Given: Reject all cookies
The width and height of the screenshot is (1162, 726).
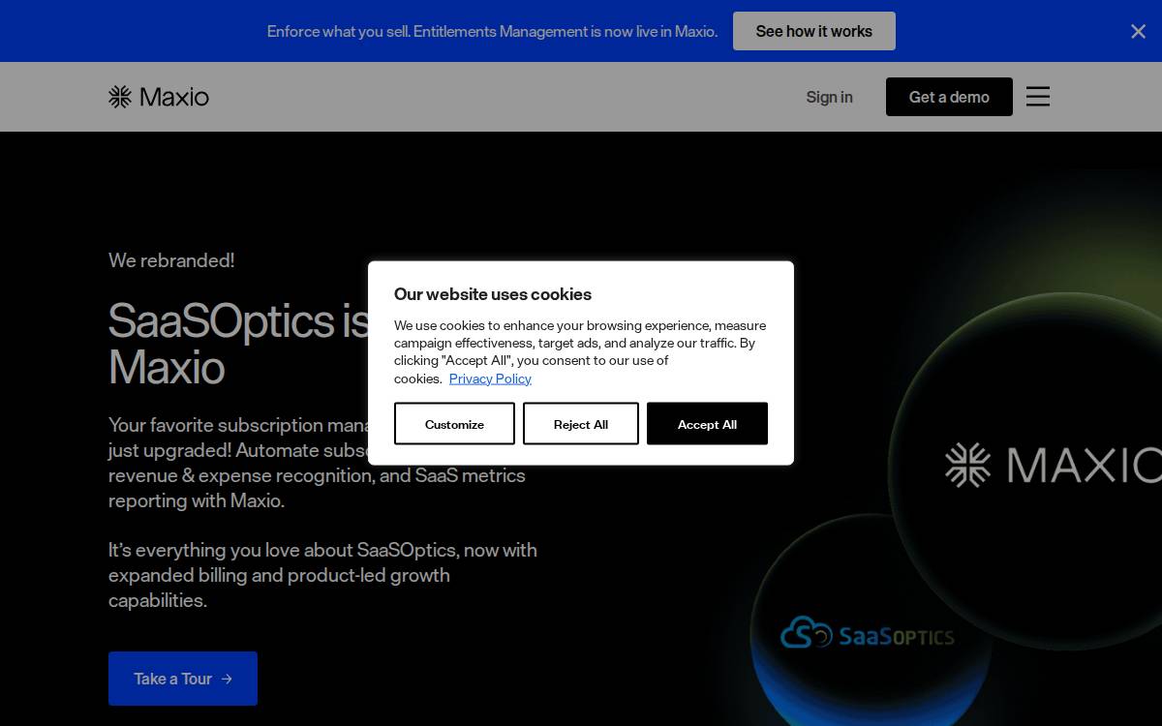Looking at the screenshot, I should pos(581,424).
